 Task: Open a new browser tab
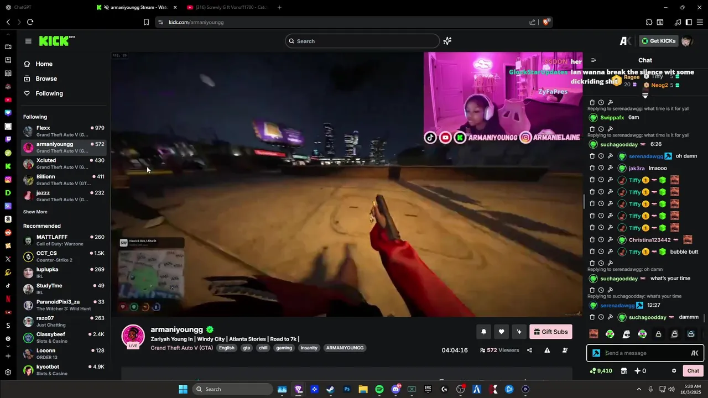pyautogui.click(x=279, y=7)
